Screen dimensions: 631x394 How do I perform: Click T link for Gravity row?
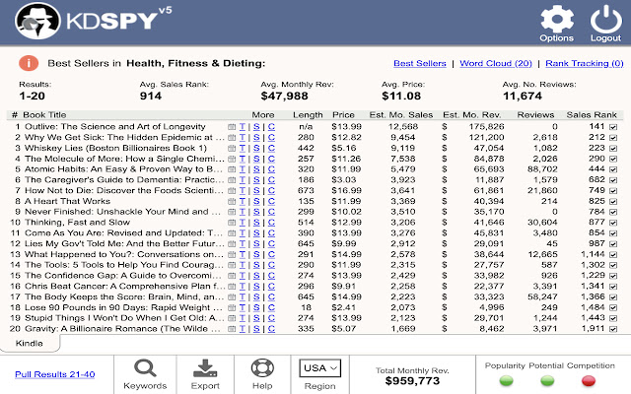click(243, 329)
